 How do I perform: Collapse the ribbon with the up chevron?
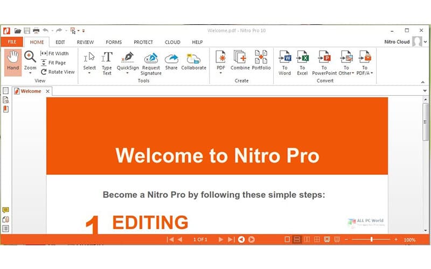tap(423, 82)
